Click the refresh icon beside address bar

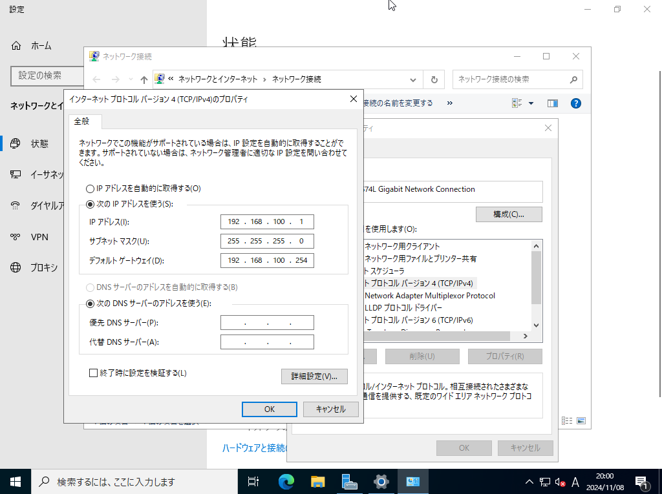pyautogui.click(x=434, y=79)
